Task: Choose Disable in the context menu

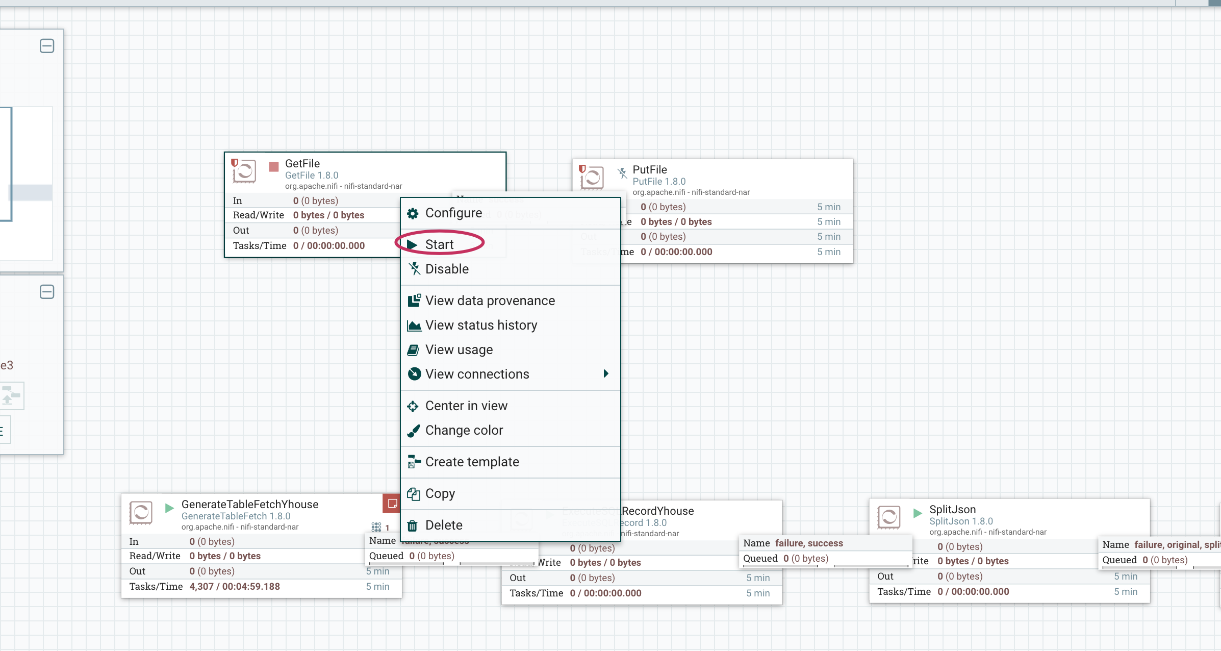Action: click(510, 269)
